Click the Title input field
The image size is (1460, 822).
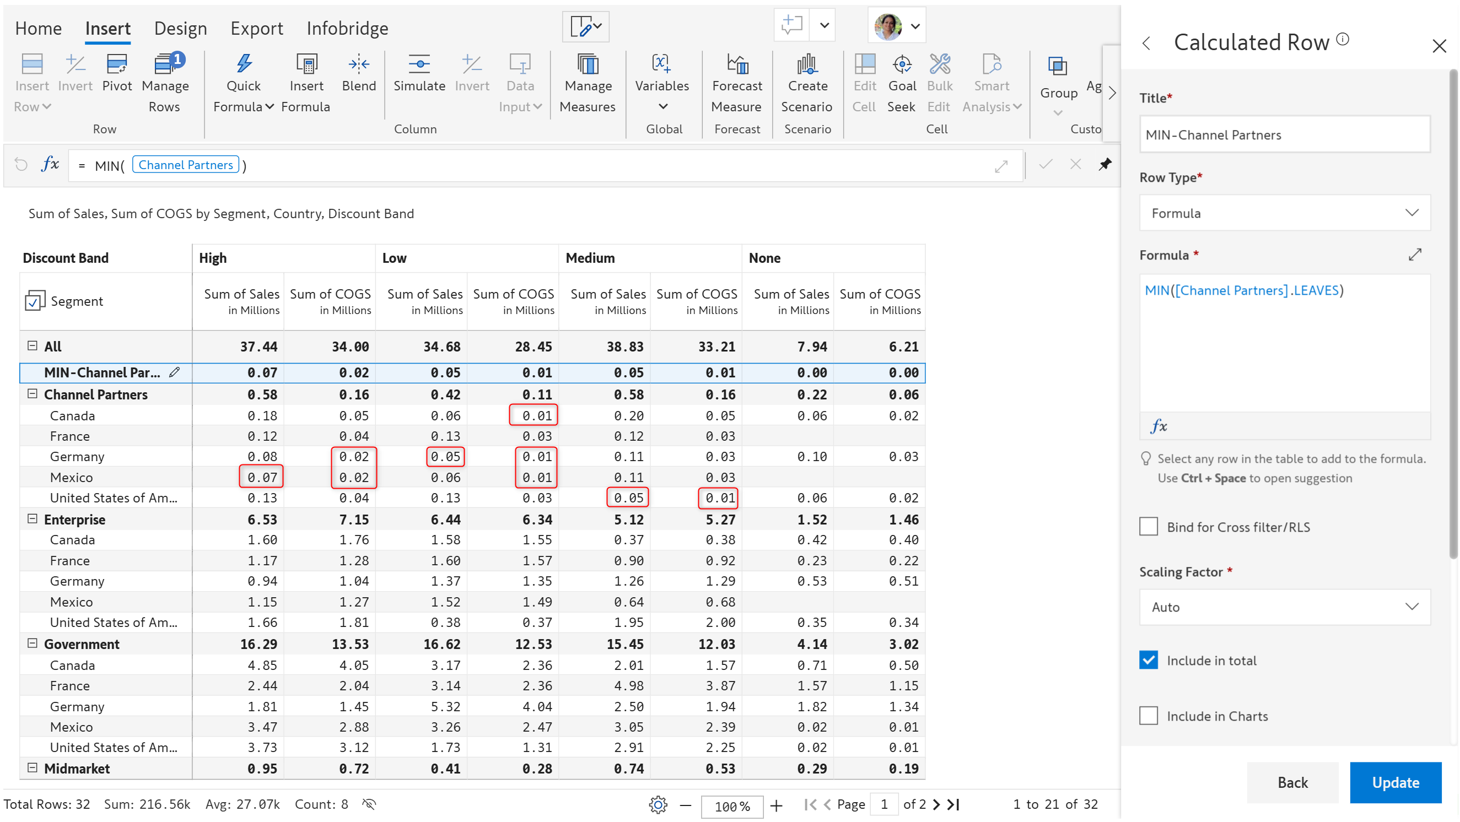1284,135
